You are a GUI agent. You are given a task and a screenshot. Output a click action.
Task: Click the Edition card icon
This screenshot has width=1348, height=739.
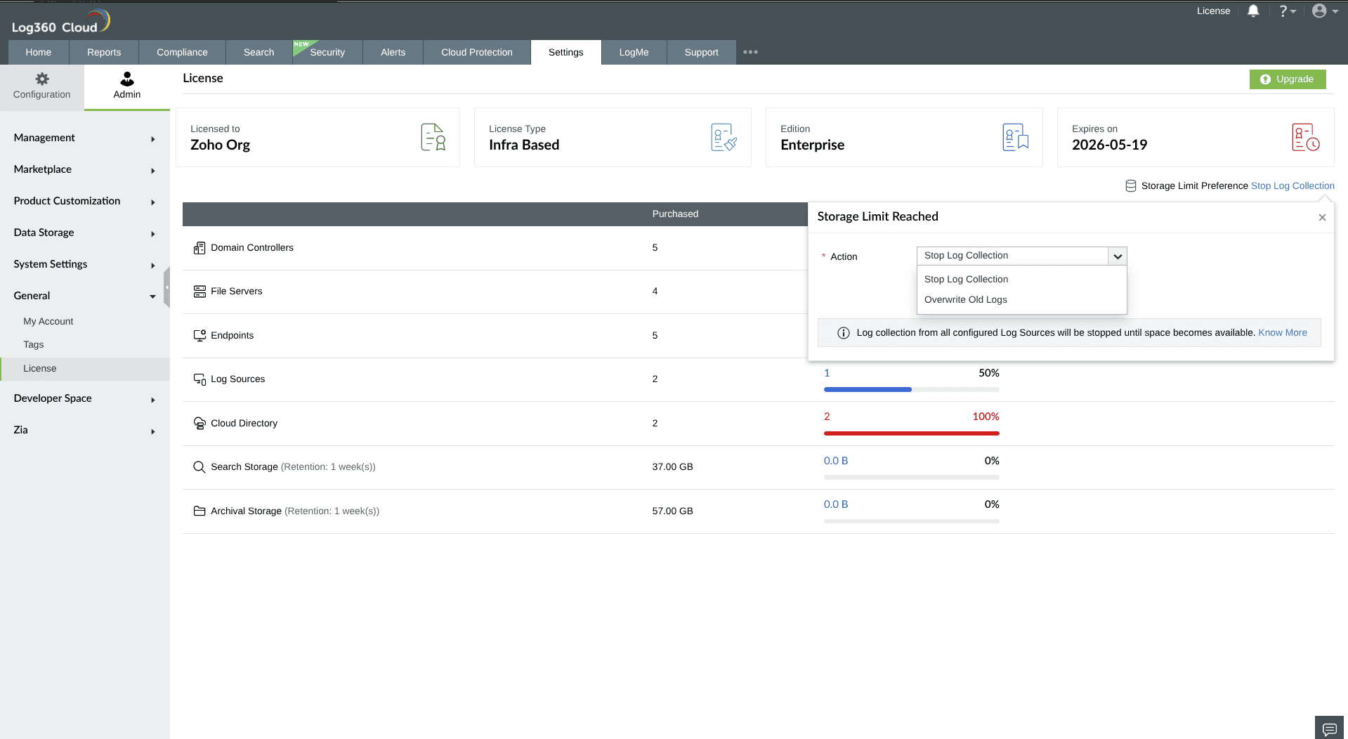click(1015, 137)
